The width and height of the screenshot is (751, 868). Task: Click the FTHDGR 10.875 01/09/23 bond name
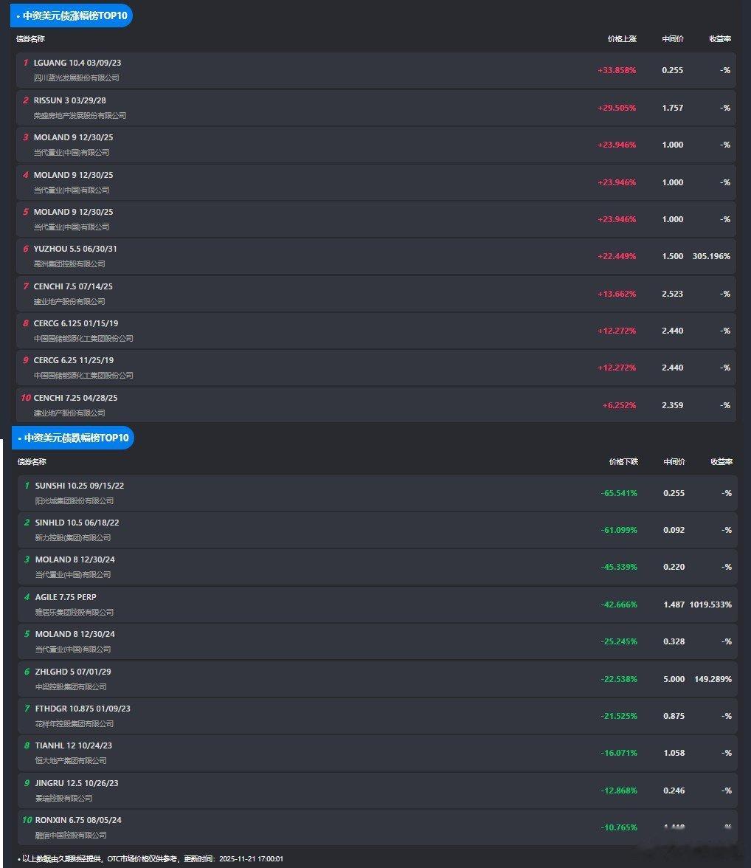(83, 709)
